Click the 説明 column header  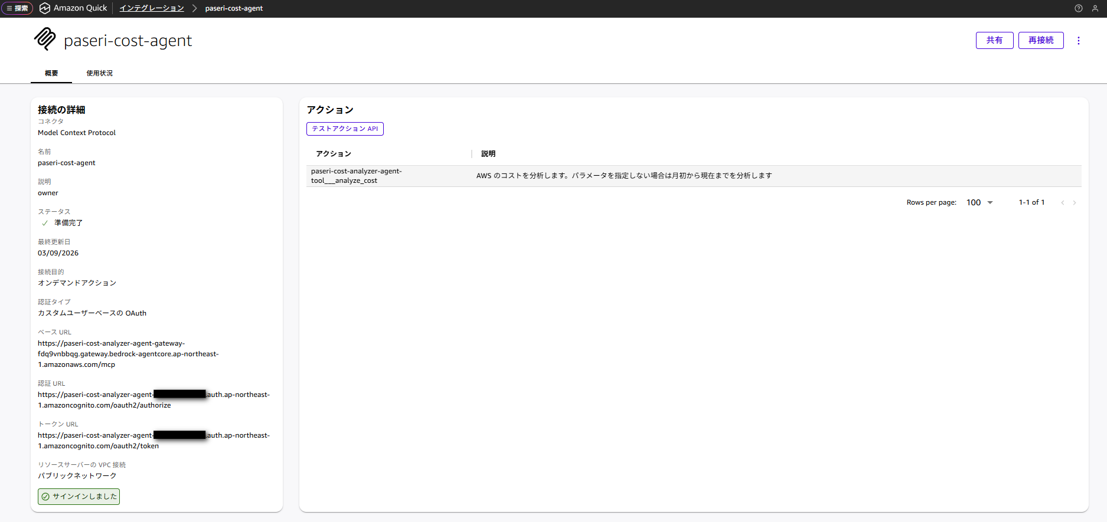(x=488, y=154)
